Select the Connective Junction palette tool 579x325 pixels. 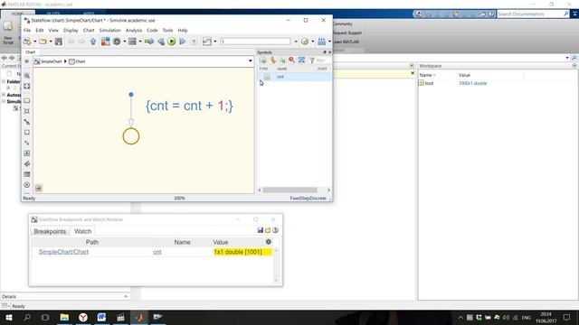click(x=27, y=111)
